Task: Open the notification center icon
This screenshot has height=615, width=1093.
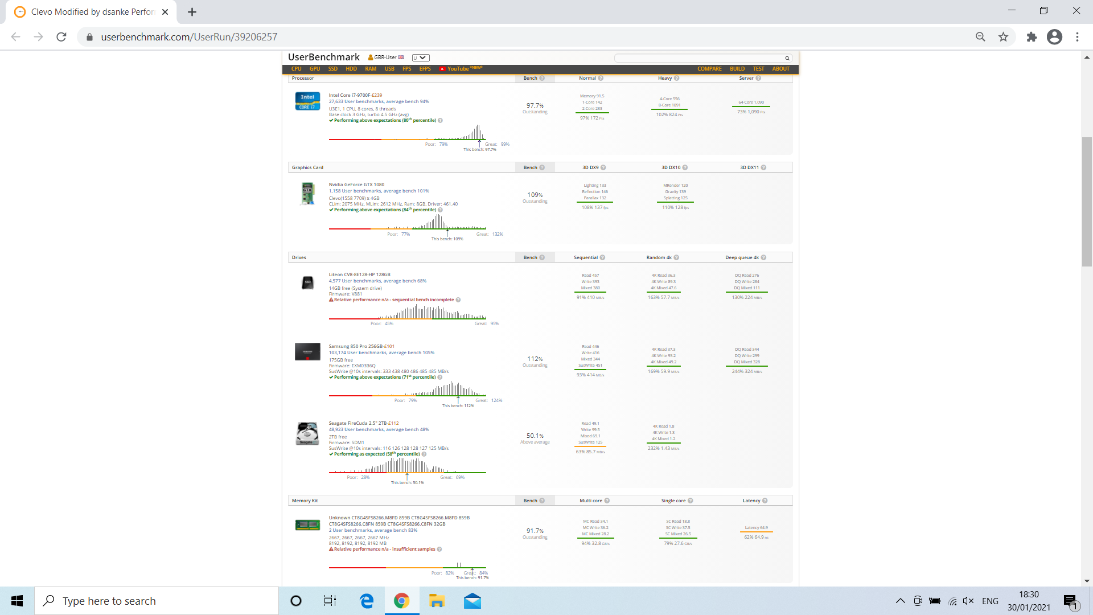Action: [x=1070, y=601]
